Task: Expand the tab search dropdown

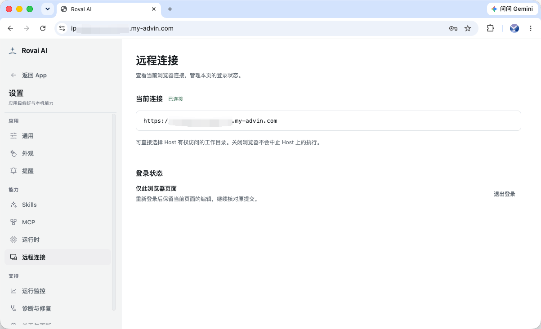Action: click(47, 9)
